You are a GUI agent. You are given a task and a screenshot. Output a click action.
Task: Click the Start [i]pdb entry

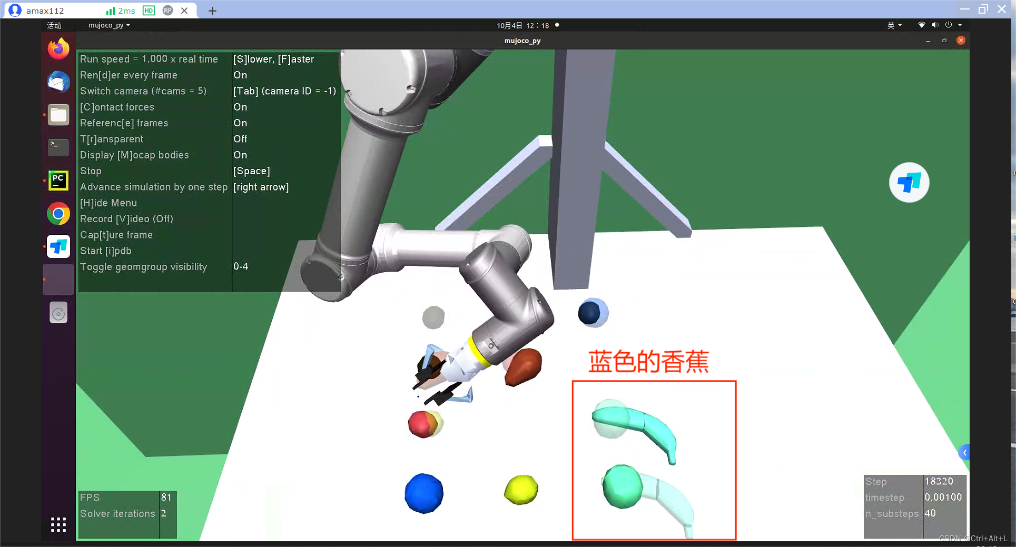pos(106,251)
